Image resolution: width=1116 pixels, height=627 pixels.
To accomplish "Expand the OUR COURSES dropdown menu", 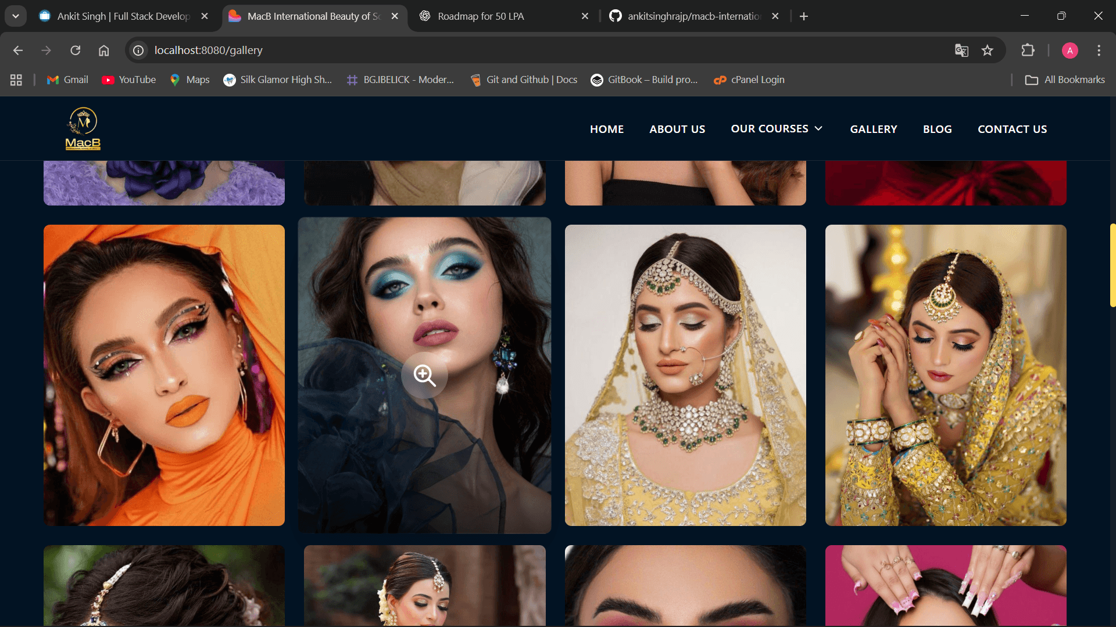I will (x=777, y=128).
